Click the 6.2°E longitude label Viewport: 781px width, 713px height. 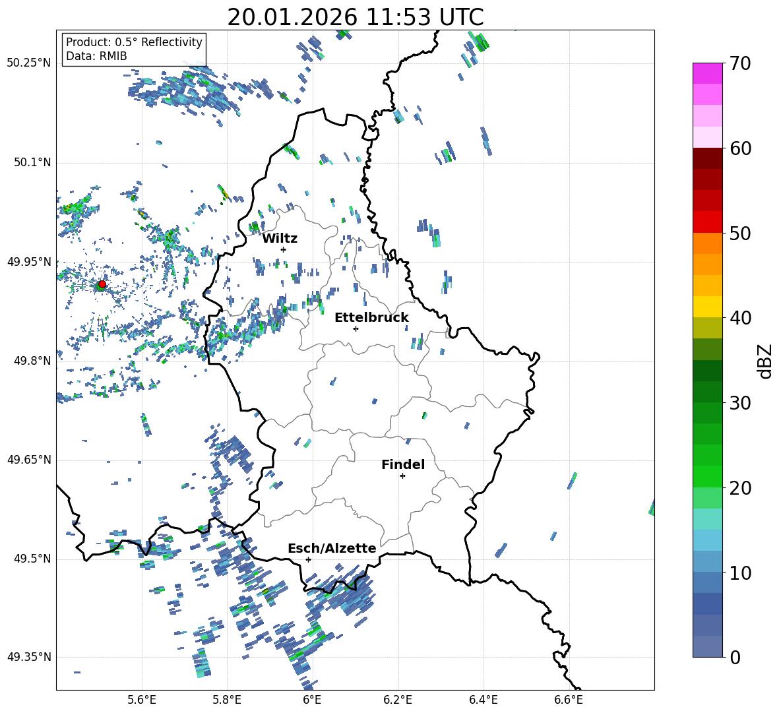pyautogui.click(x=398, y=700)
